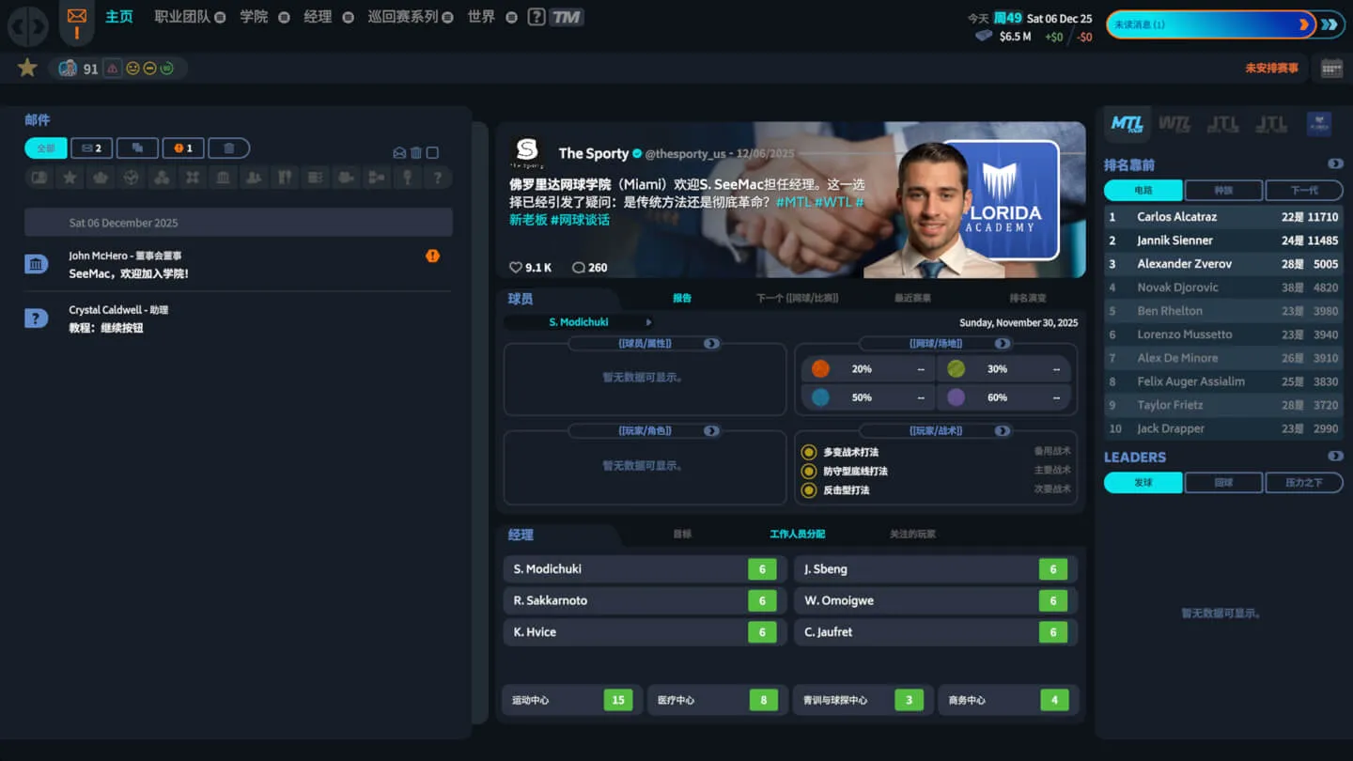
Task: Open the 关注的玩家 tab
Action: 912,534
